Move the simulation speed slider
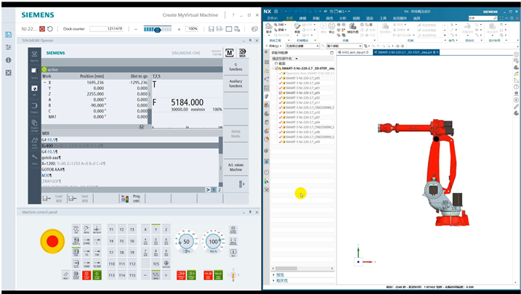 pos(158,30)
